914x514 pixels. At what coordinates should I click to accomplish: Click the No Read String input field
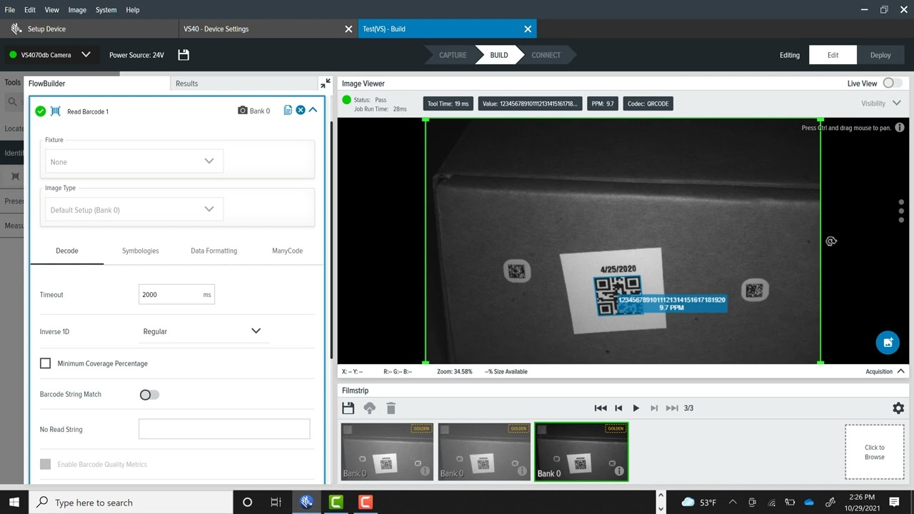224,429
